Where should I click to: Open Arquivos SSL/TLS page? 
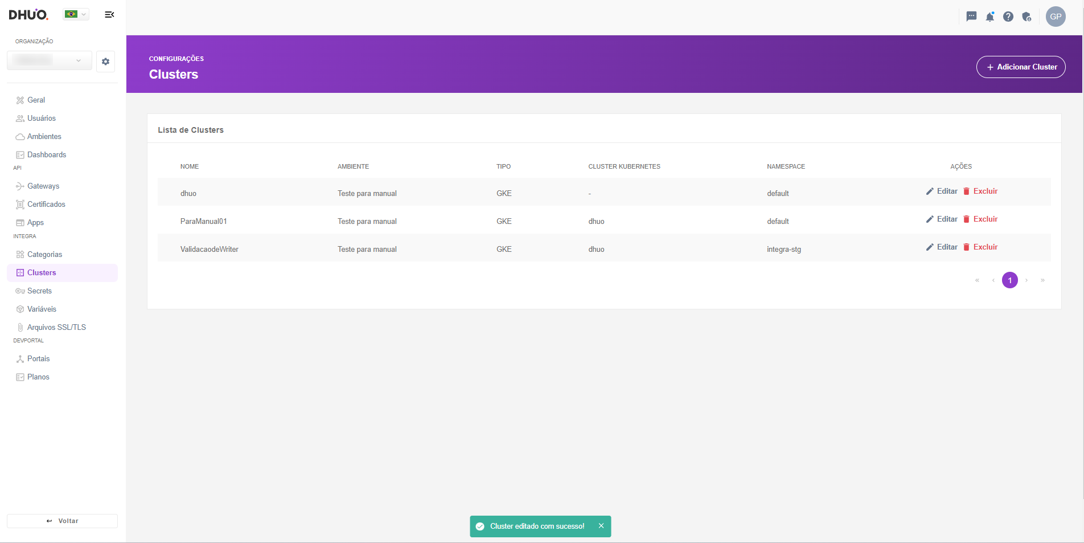coord(56,327)
